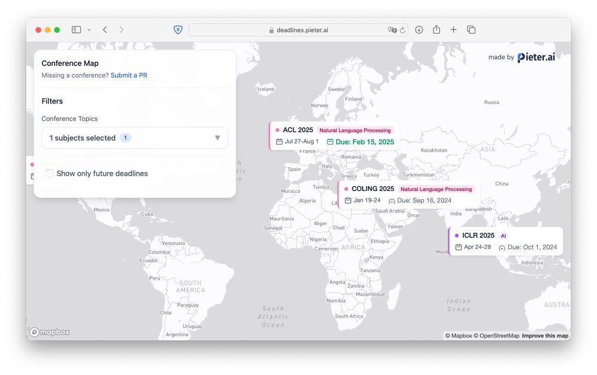Click the translate page icon
This screenshot has height=375, width=597.
point(392,30)
